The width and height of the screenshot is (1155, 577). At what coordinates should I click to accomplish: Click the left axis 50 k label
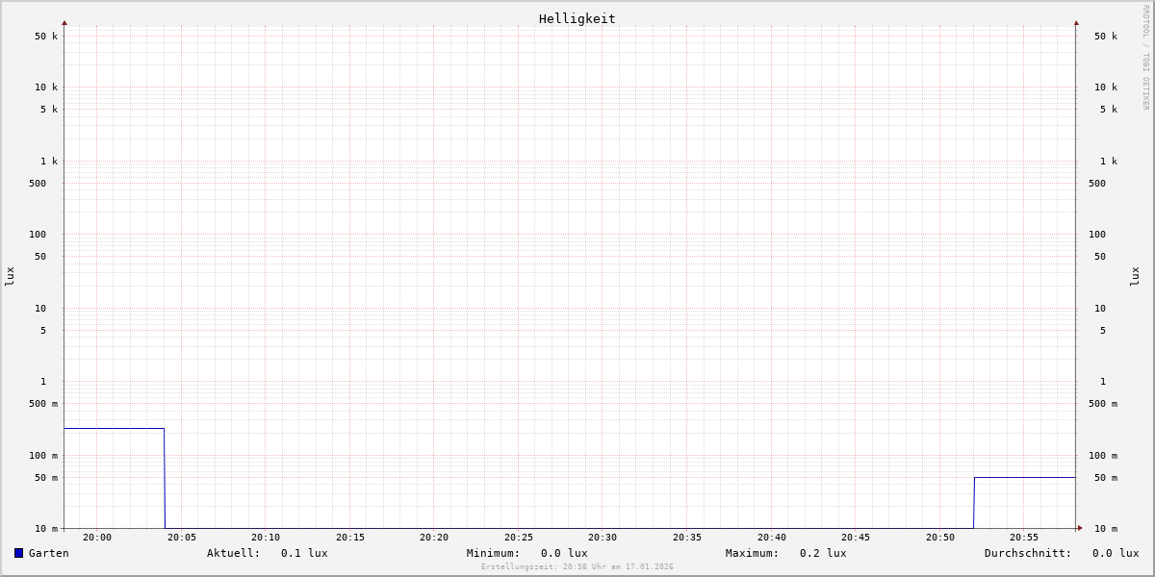click(x=46, y=37)
